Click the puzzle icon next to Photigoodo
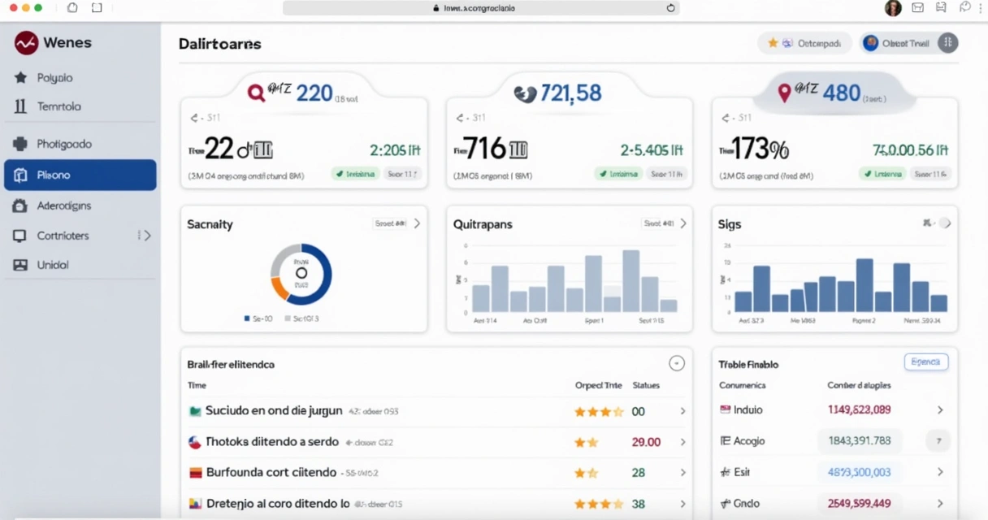The height and width of the screenshot is (520, 988). (x=21, y=144)
